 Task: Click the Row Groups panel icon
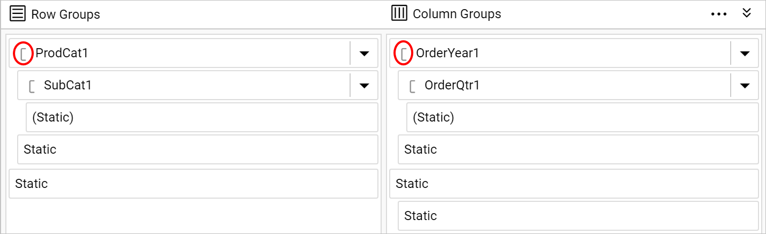[x=18, y=13]
